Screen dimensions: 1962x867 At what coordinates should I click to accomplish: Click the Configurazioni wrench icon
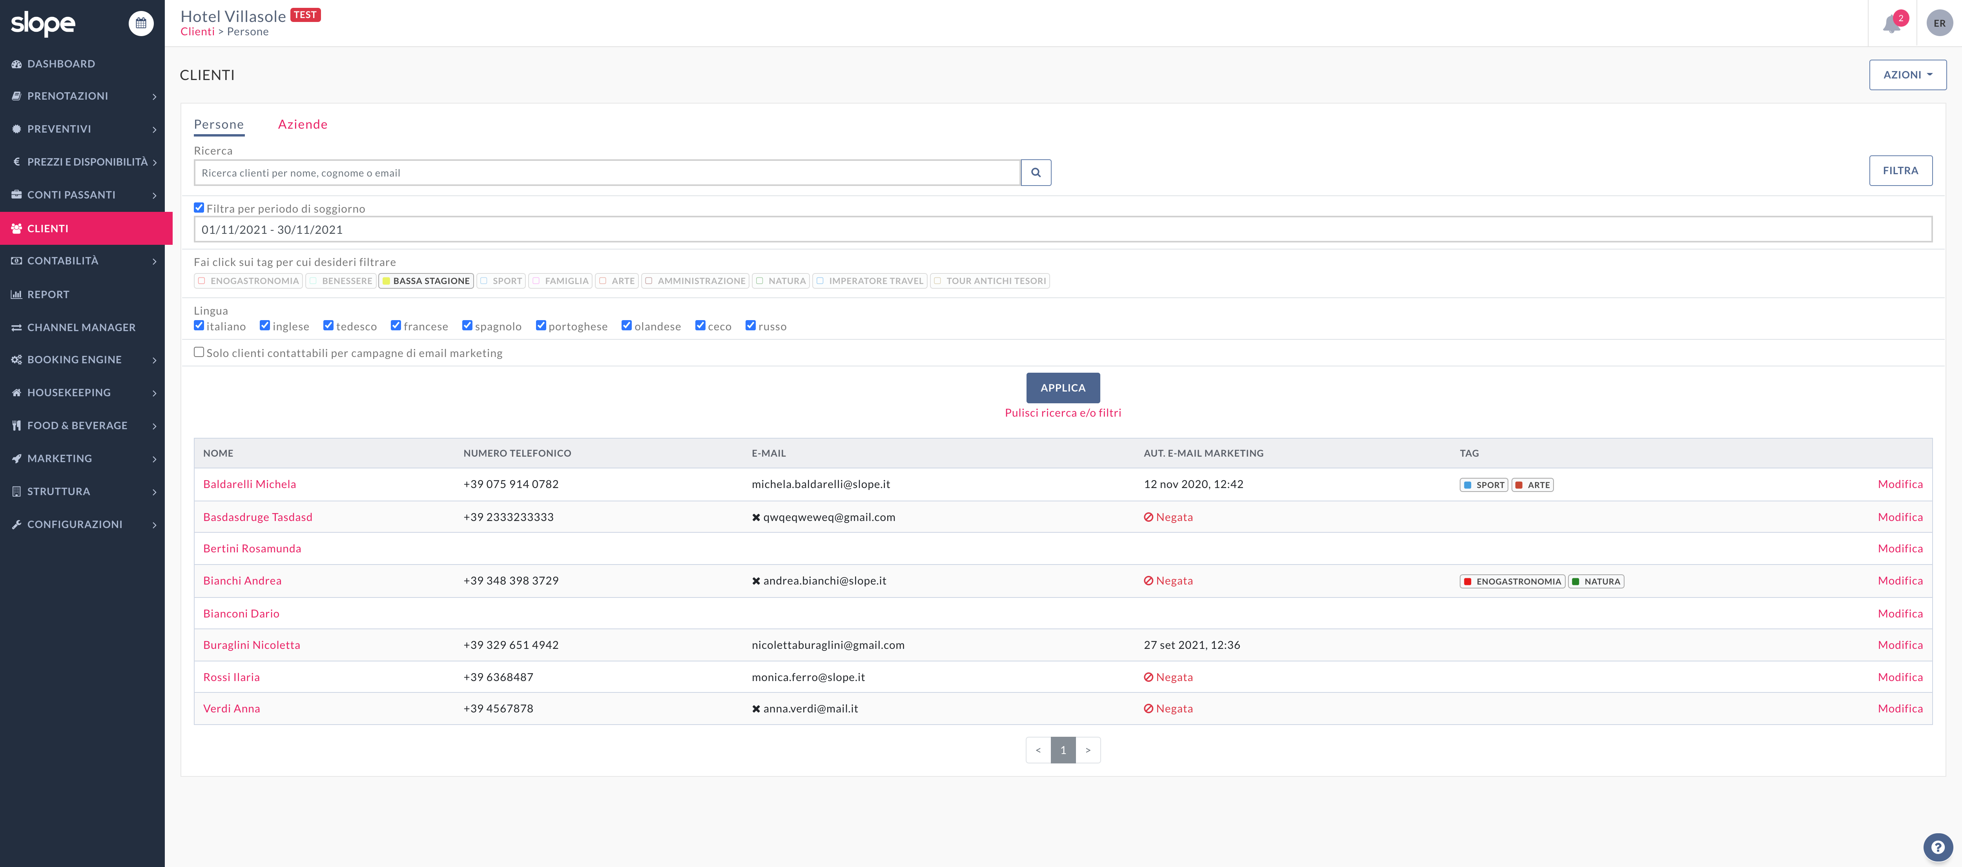click(16, 525)
